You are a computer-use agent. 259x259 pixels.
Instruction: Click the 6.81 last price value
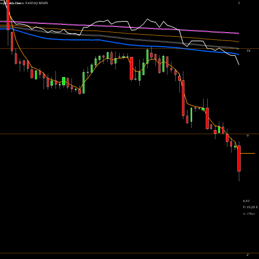246,201
